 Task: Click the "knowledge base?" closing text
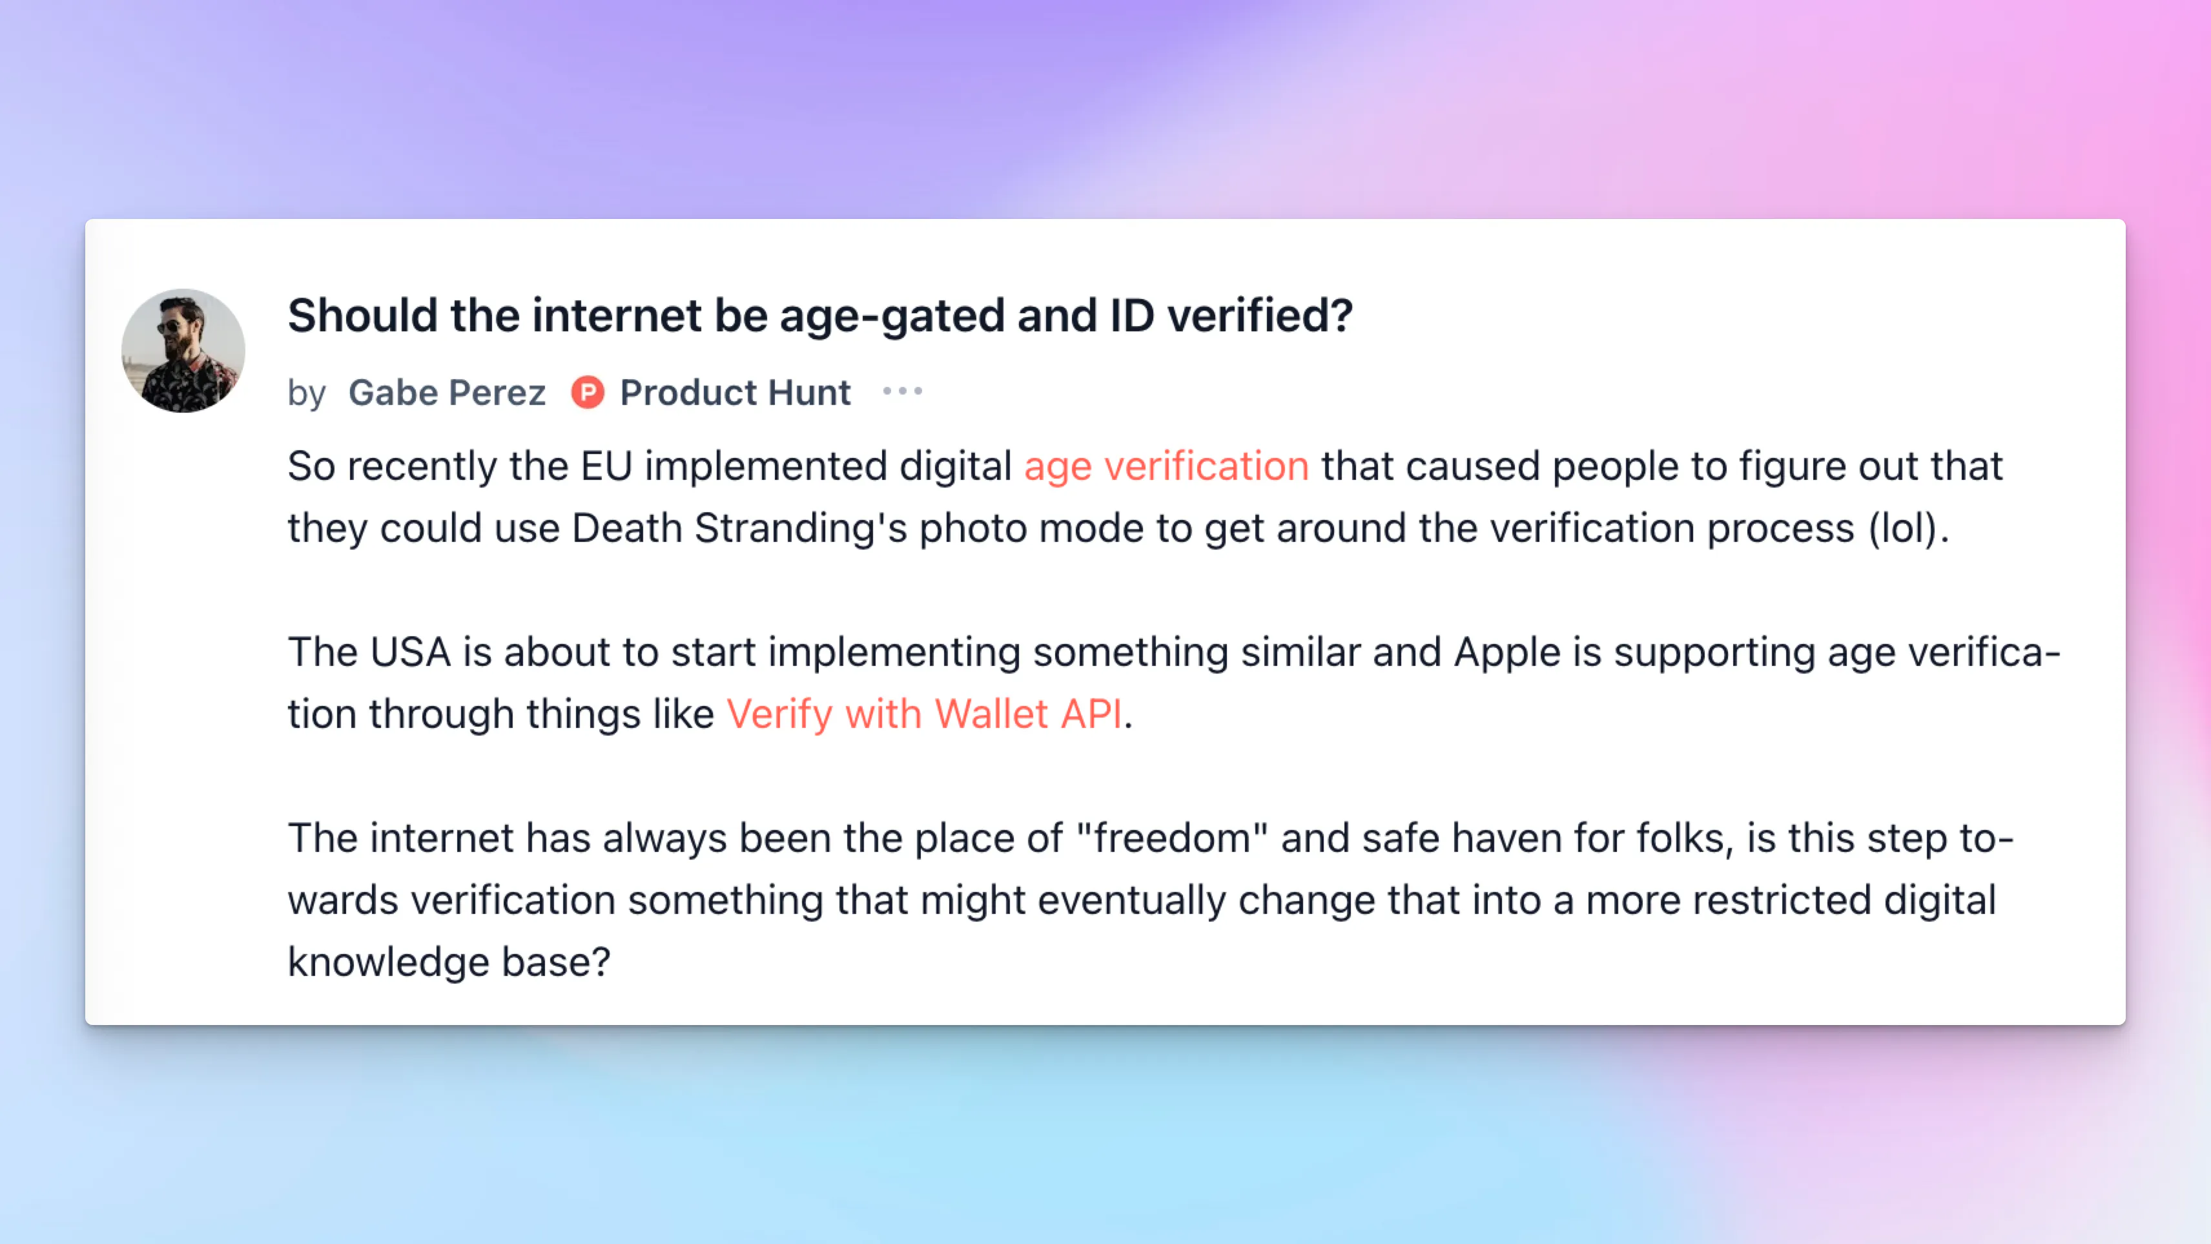[x=449, y=962]
